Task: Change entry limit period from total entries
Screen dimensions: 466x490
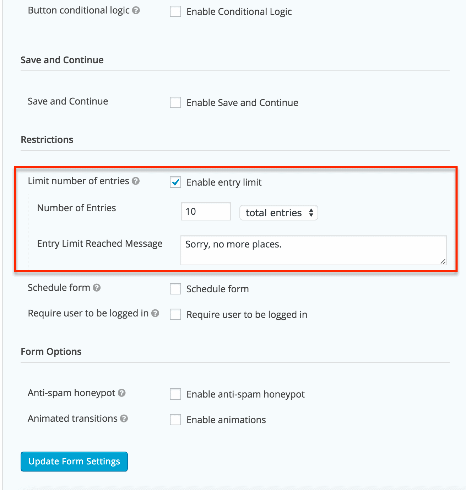Action: tap(278, 213)
